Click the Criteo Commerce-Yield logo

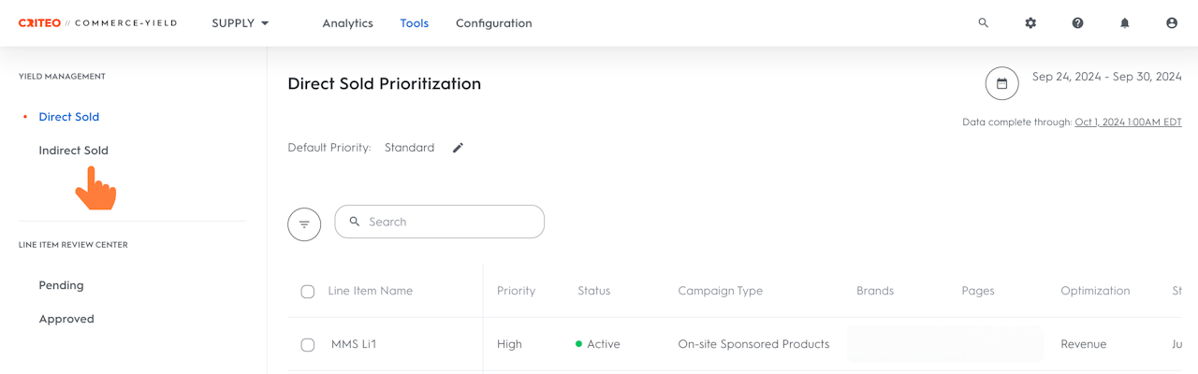click(x=97, y=23)
